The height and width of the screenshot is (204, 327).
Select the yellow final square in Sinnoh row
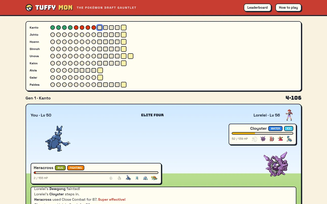coord(124,49)
